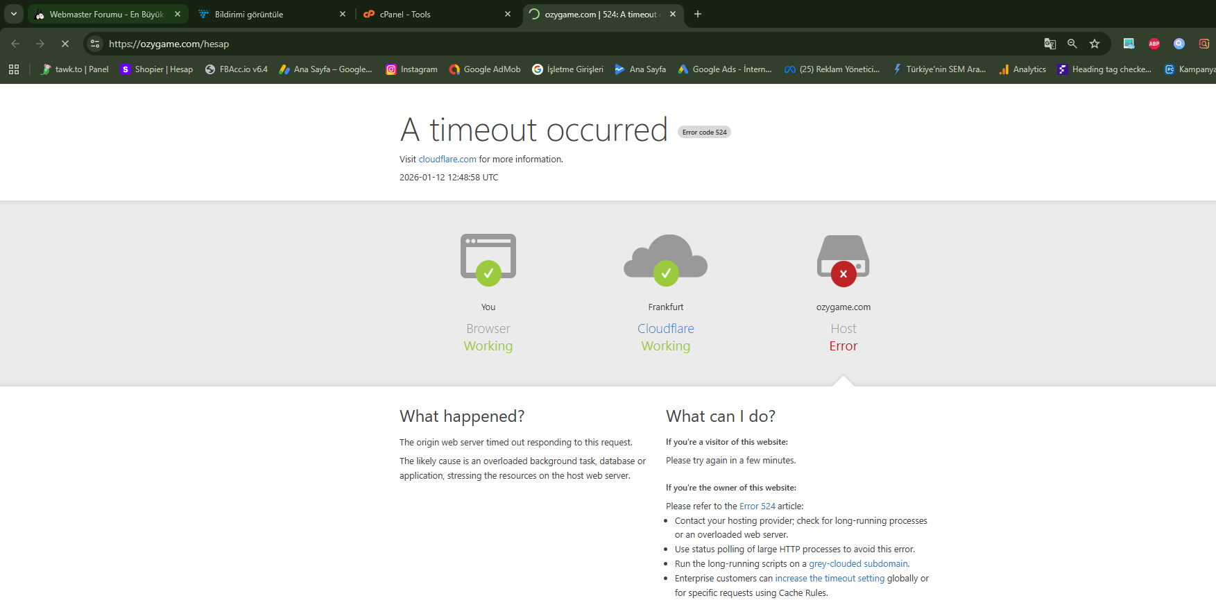Close the Webmaster Forumu tab
The image size is (1216, 605).
178,14
